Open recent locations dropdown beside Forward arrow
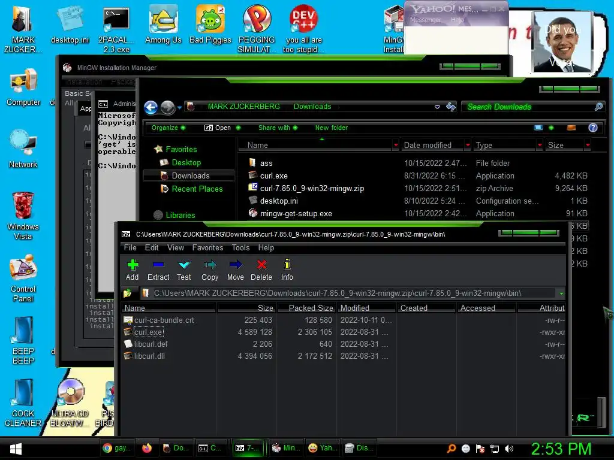The image size is (614, 460). tap(179, 107)
